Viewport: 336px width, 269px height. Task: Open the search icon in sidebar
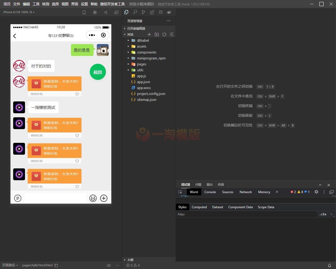tap(135, 12)
